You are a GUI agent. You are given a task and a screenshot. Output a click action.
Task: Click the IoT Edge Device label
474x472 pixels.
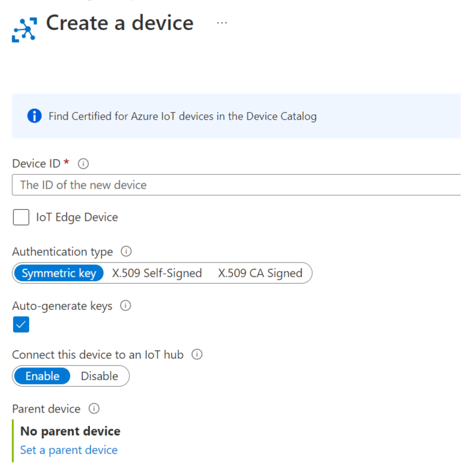click(77, 217)
